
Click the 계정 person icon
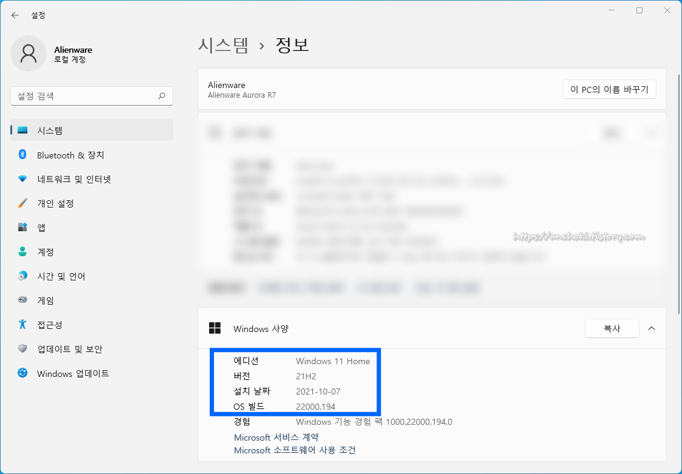point(22,251)
